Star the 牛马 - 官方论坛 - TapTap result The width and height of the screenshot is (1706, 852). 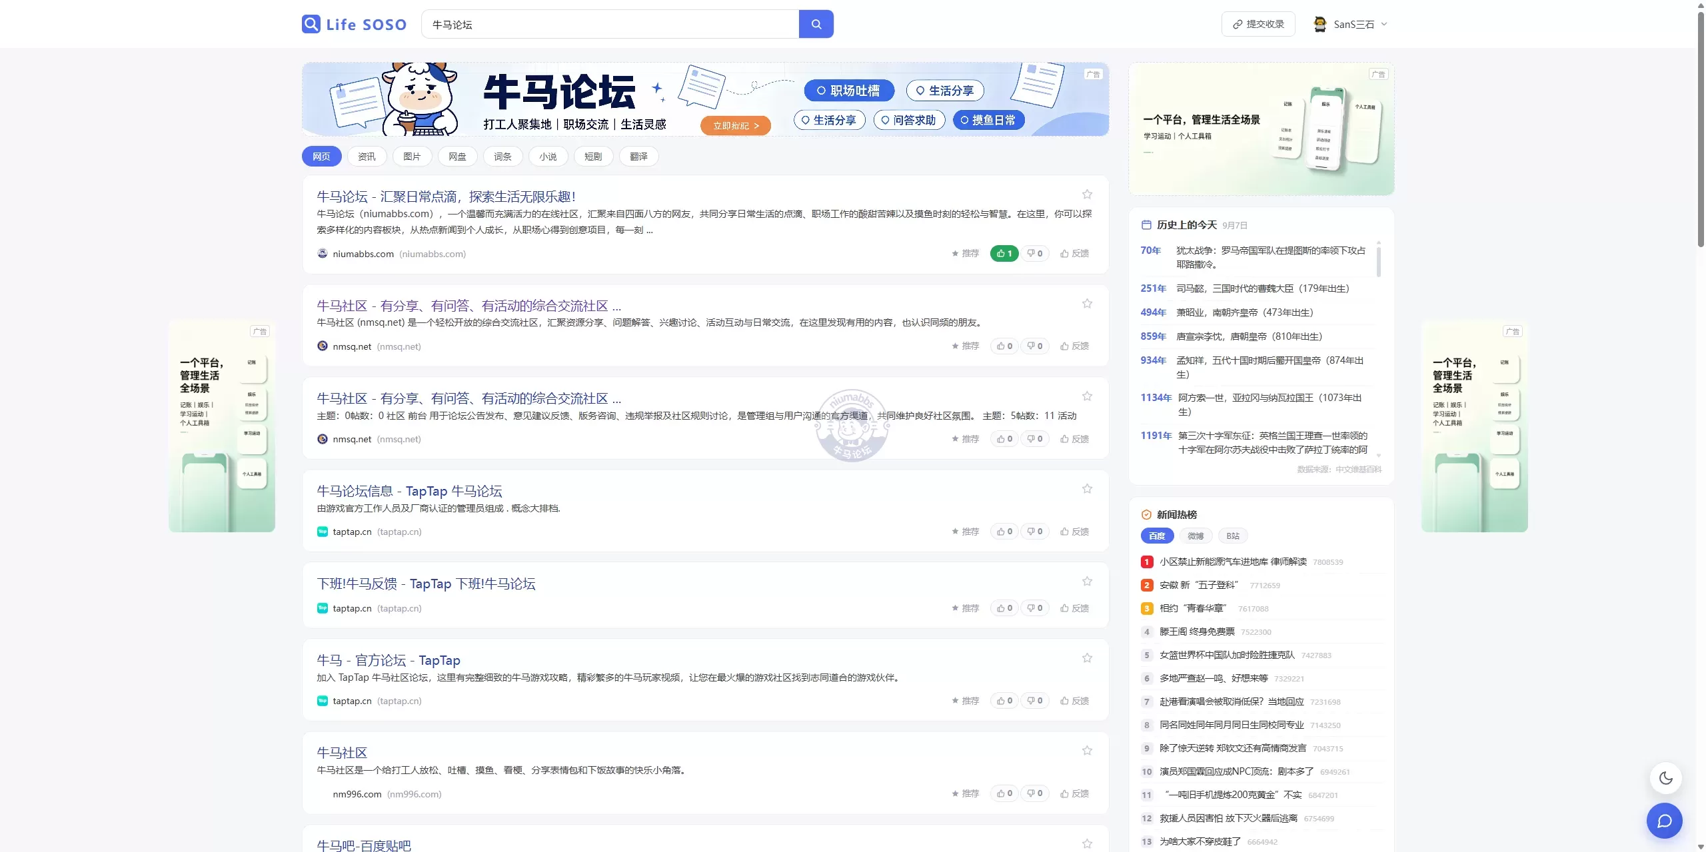pyautogui.click(x=1087, y=658)
